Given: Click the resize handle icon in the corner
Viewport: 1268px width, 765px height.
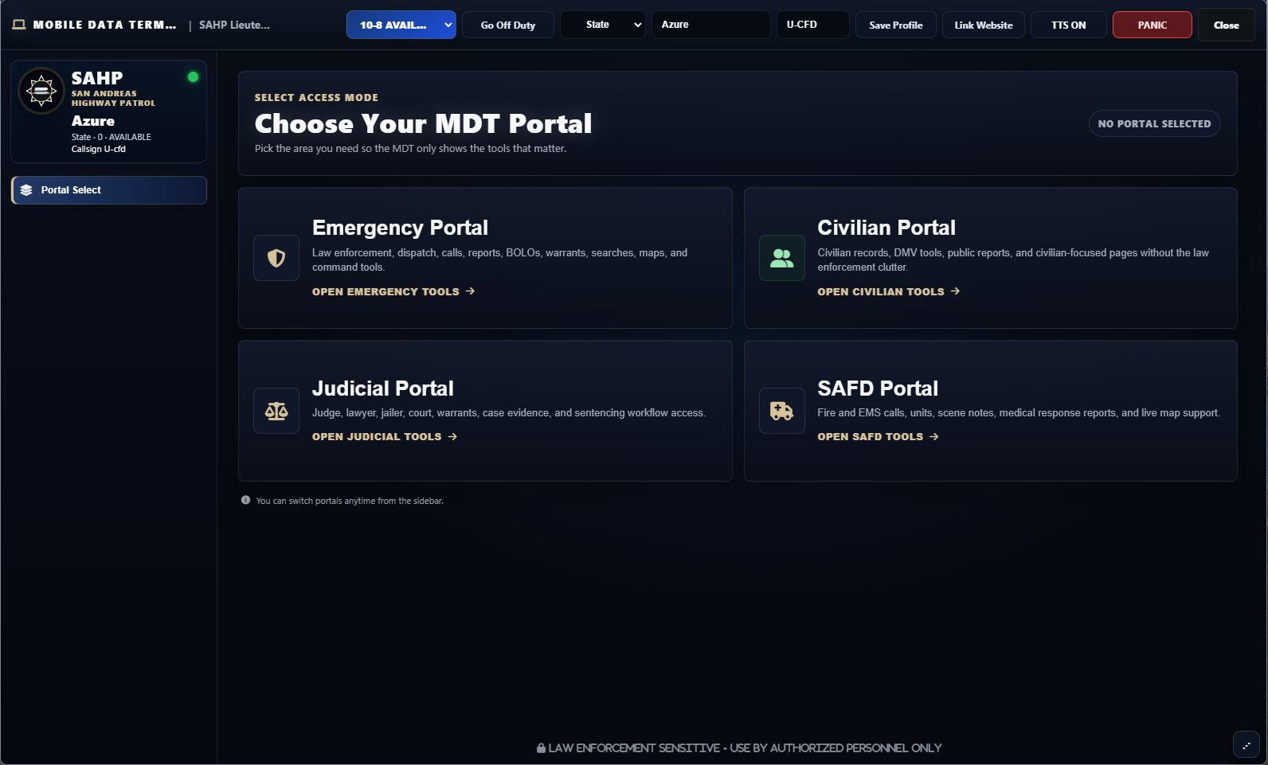Looking at the screenshot, I should [1246, 744].
